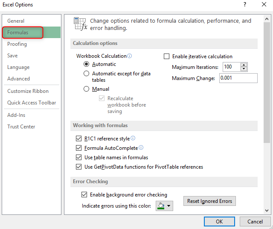The image size is (273, 229).
Task: Click the paint bucket error color icon
Action: (x=161, y=206)
